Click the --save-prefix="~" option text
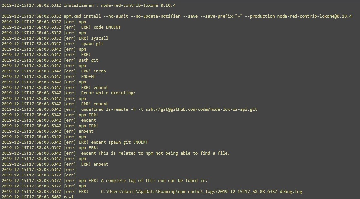Image resolution: width=360 pixels, height=199 pixels. point(221,16)
